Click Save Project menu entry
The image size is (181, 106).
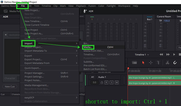coord(50,30)
